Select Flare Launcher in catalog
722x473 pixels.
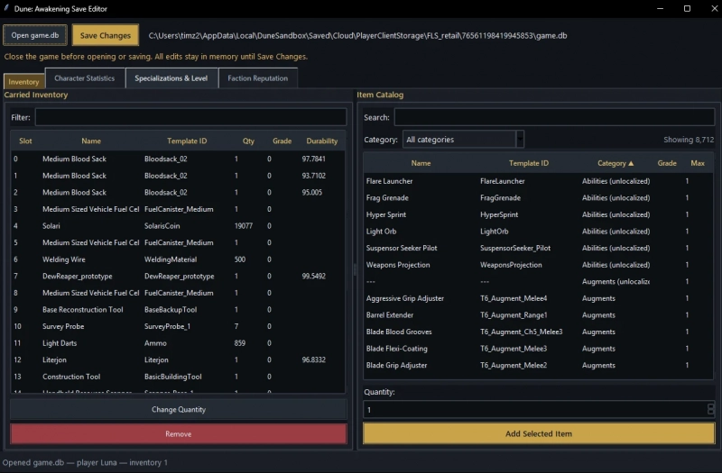pyautogui.click(x=538, y=181)
